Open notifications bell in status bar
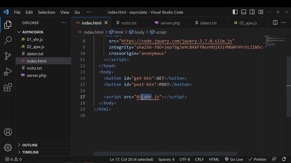This screenshot has height=163, width=291. pyautogui.click(x=284, y=159)
